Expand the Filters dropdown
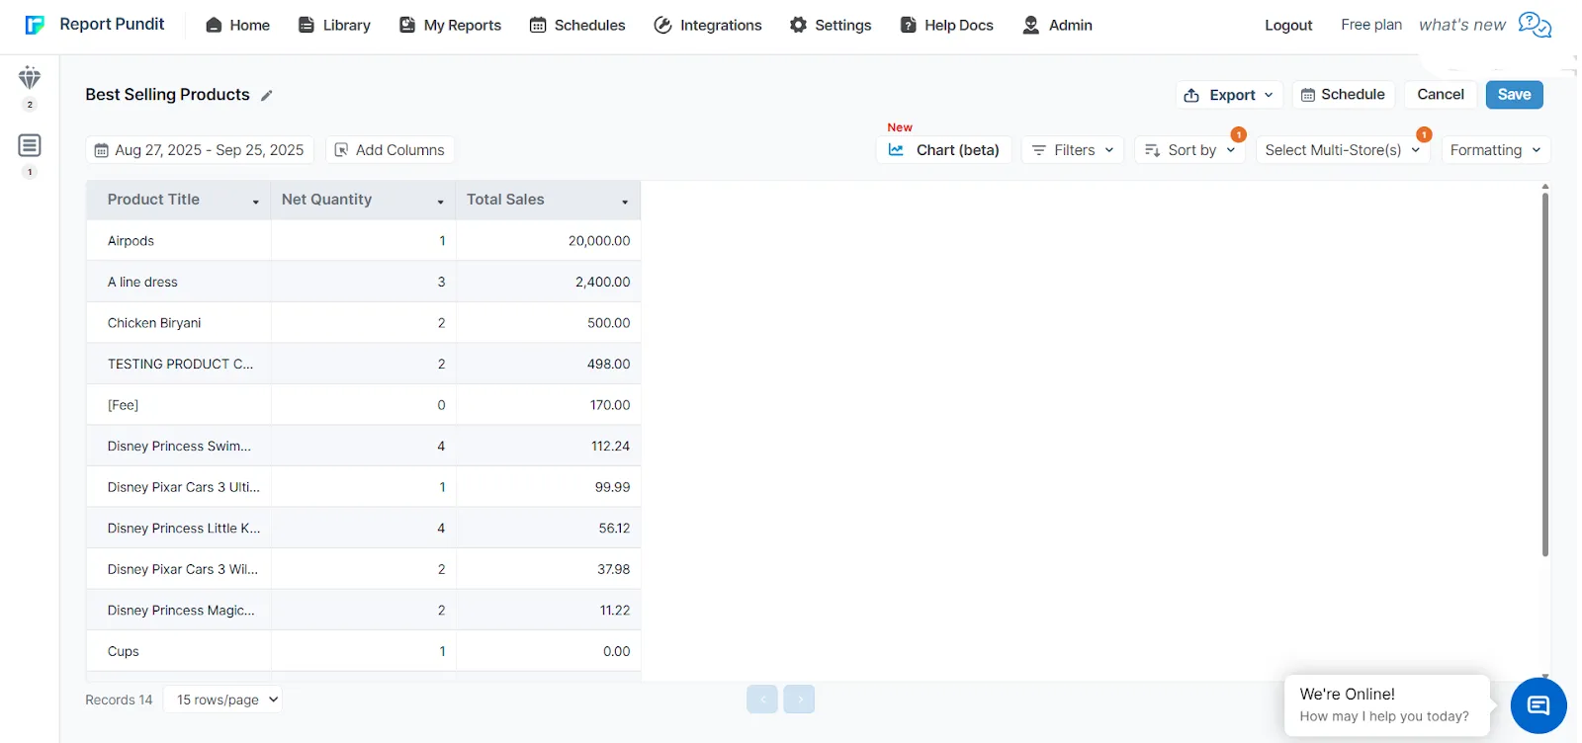1582x743 pixels. coord(1073,150)
